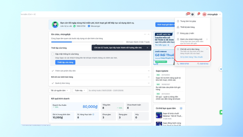Click the Thiết lập cửa hàng button
The height and width of the screenshot is (137, 243).
point(65,62)
